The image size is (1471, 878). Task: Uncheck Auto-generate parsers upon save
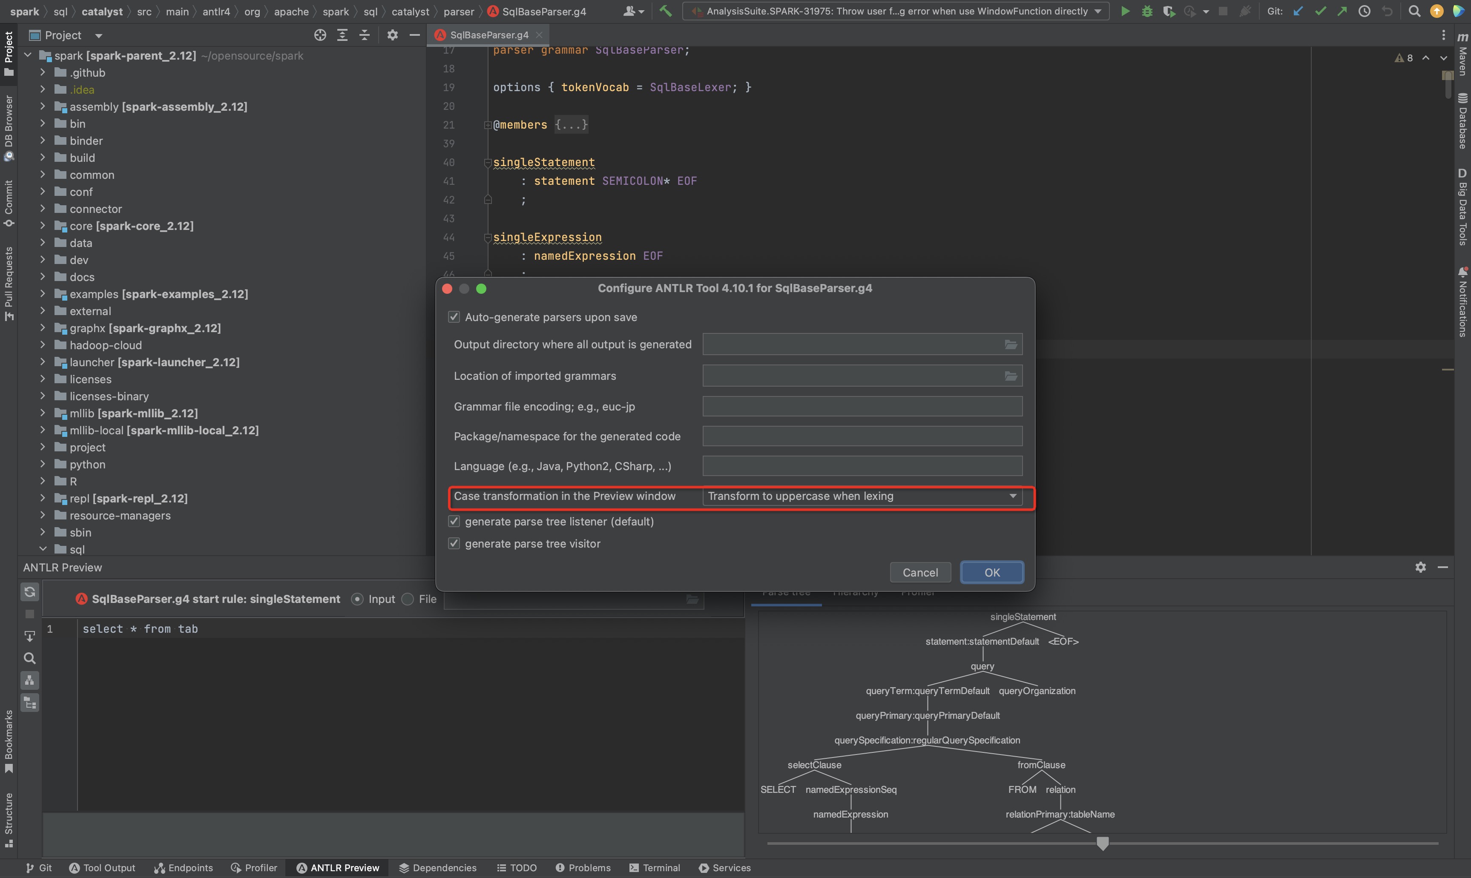point(454,317)
